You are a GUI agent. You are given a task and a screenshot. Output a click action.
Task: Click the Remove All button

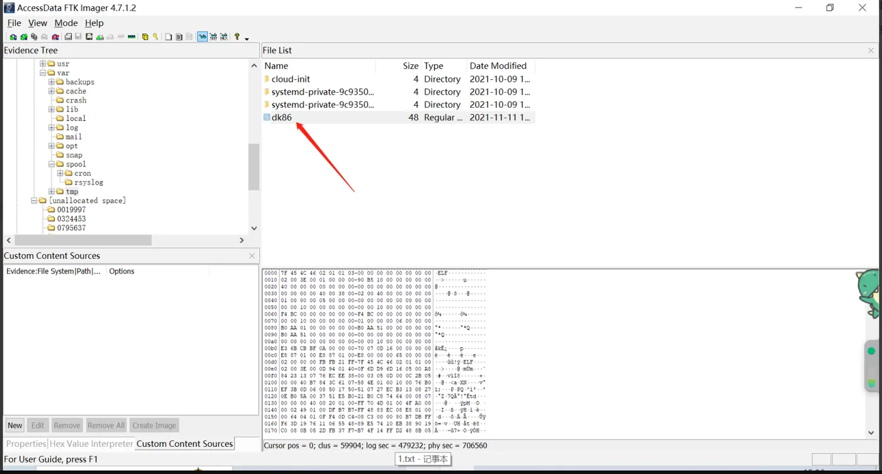point(106,425)
